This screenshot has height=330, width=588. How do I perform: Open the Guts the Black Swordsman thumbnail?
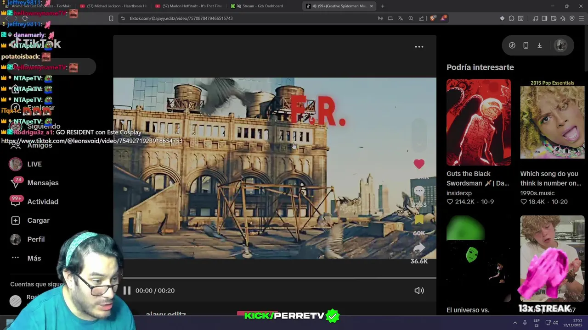478,122
